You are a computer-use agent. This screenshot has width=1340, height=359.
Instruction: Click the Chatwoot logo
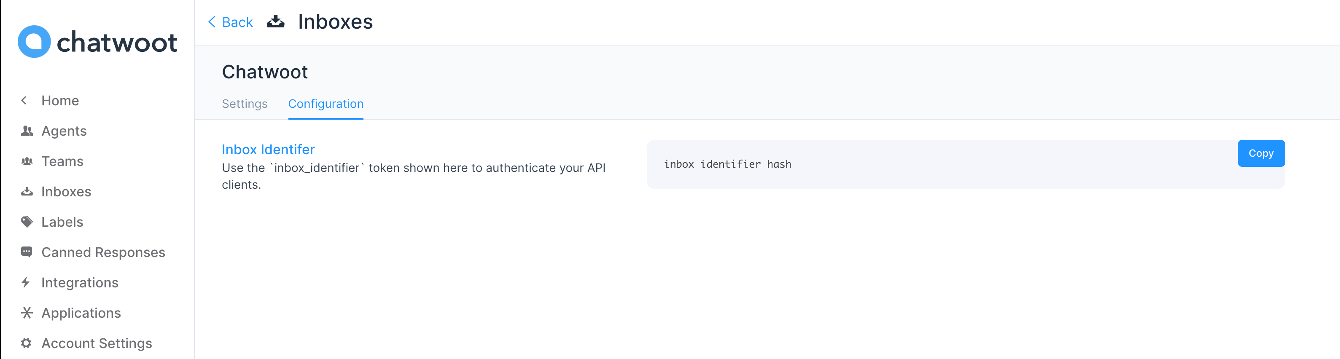(x=98, y=42)
